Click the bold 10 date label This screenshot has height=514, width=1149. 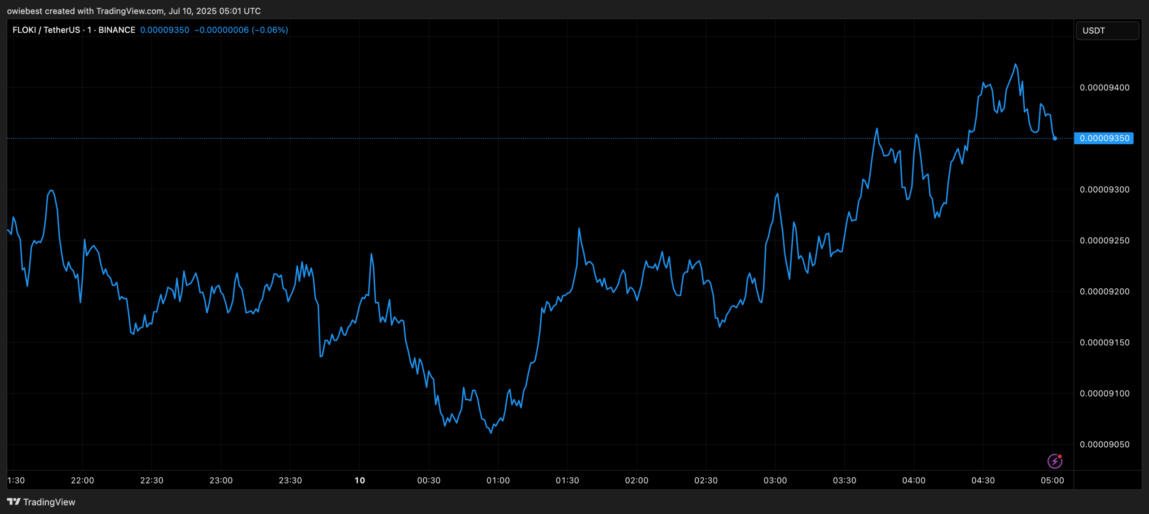click(x=360, y=480)
